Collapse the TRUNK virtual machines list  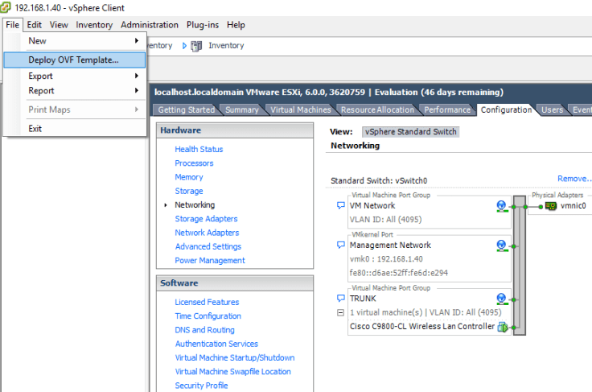click(341, 312)
